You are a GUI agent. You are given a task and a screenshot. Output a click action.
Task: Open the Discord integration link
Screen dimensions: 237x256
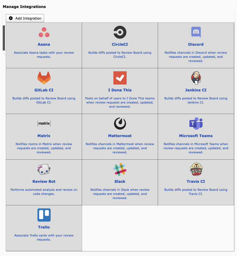coord(196,44)
